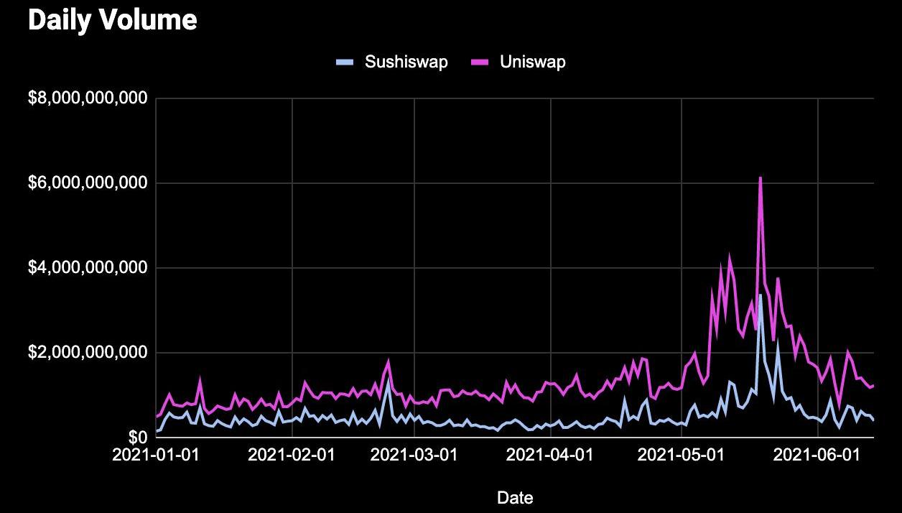This screenshot has width=902, height=513.
Task: Click the Uniswap peak in late February
Action: pos(389,361)
